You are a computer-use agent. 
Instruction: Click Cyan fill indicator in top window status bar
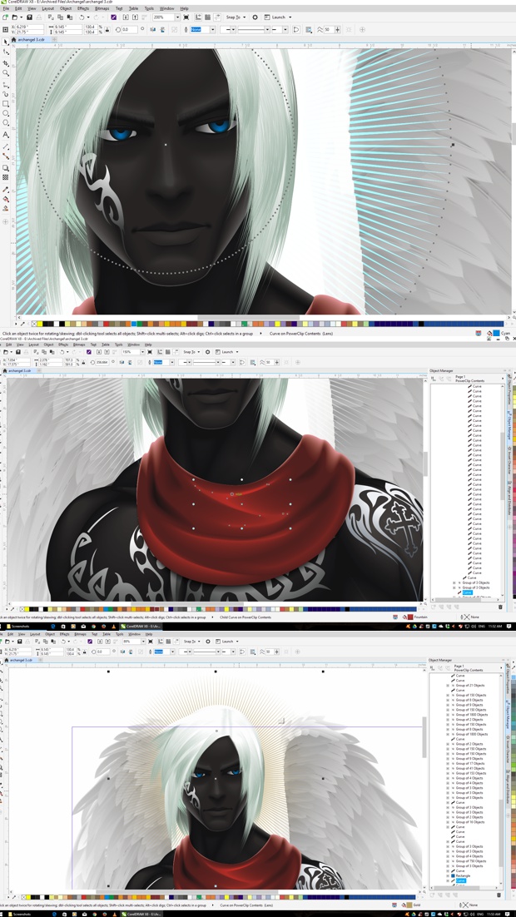495,334
